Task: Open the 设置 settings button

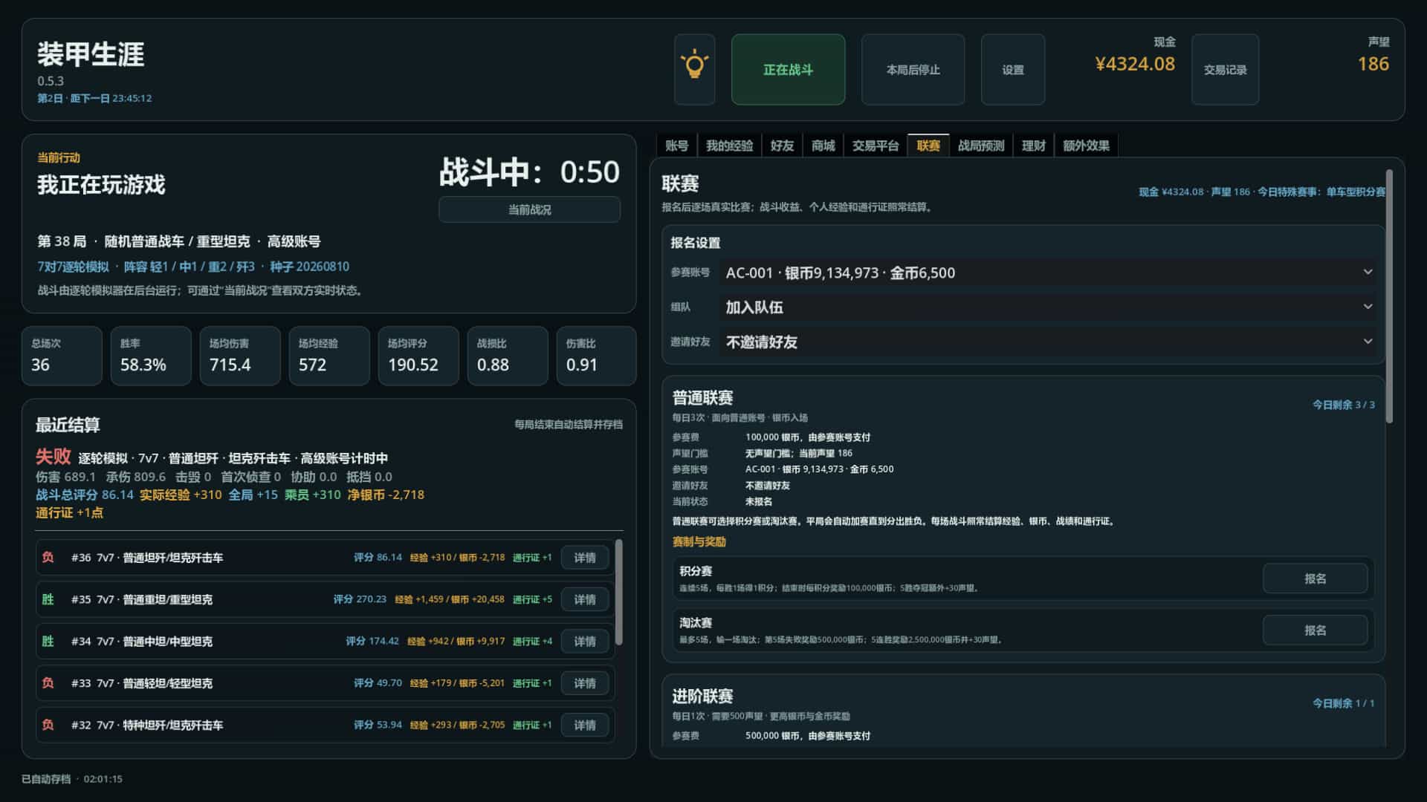Action: [x=1012, y=69]
